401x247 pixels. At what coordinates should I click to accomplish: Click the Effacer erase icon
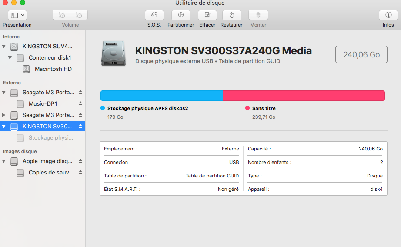(207, 15)
